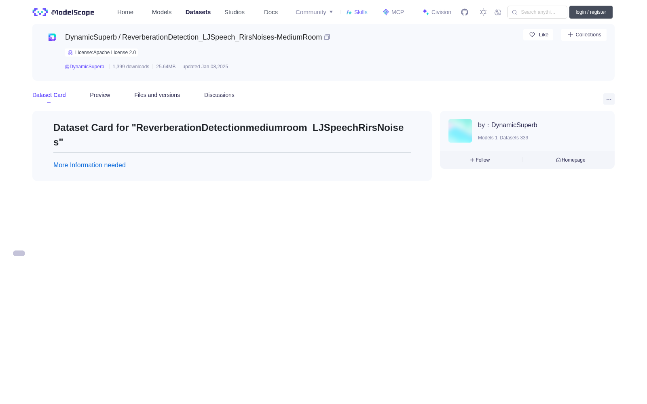647x404 pixels.
Task: Open the Models section
Action: (162, 12)
